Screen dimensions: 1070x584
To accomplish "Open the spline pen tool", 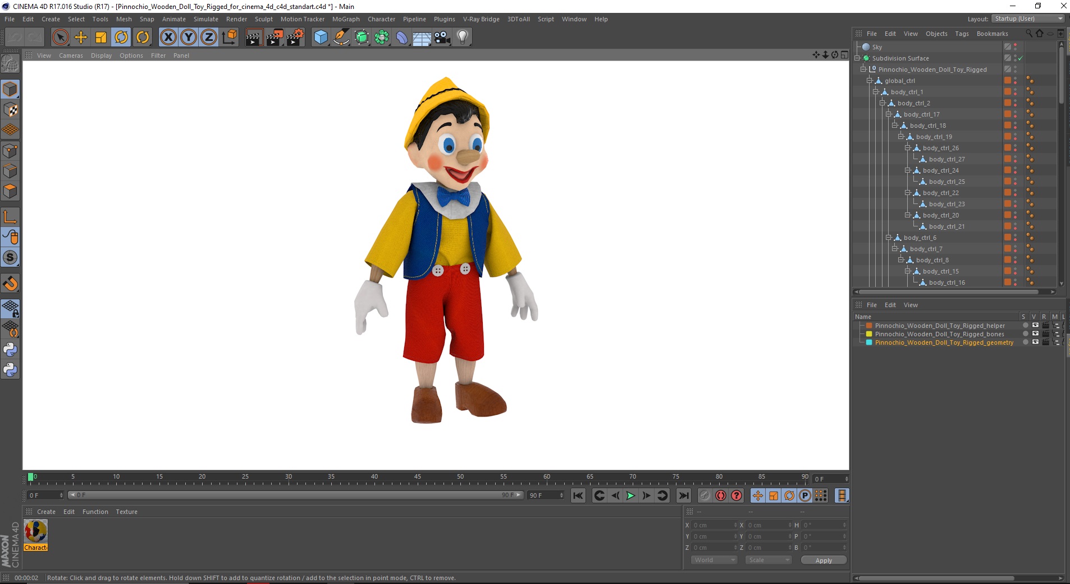I will coord(341,38).
